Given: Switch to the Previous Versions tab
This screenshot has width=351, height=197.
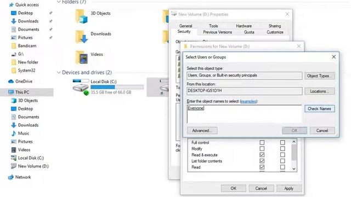Looking at the screenshot, I should (x=217, y=32).
